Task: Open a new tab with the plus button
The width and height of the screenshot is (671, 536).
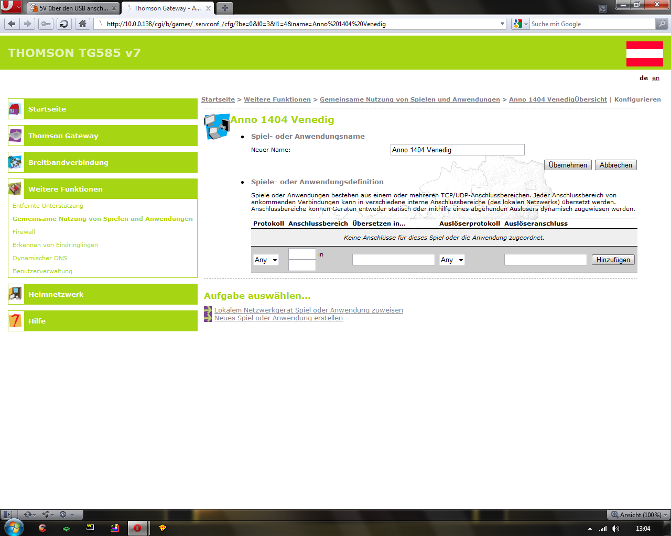Action: tap(224, 8)
